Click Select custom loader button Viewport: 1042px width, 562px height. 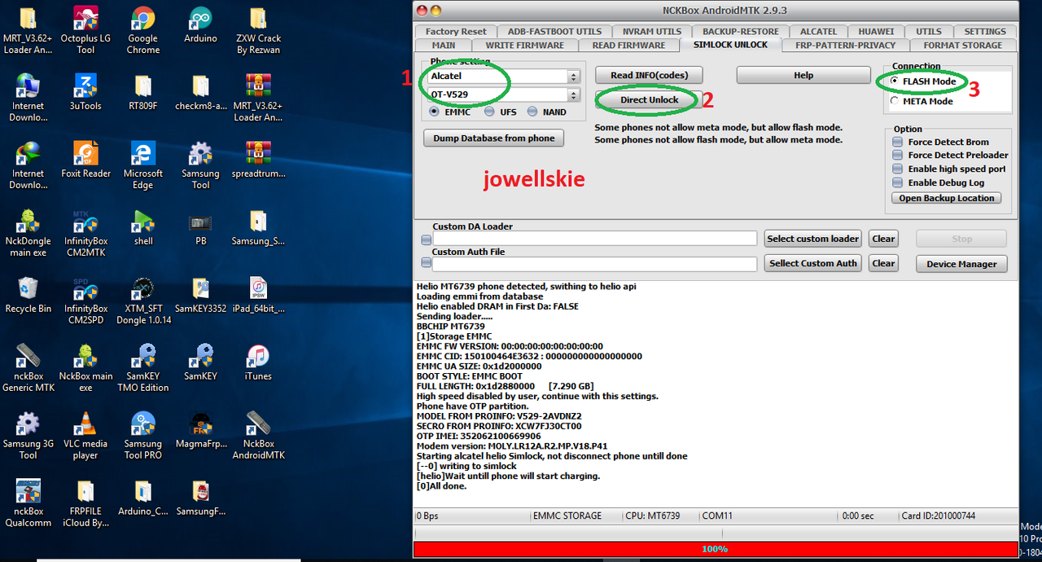coord(812,239)
